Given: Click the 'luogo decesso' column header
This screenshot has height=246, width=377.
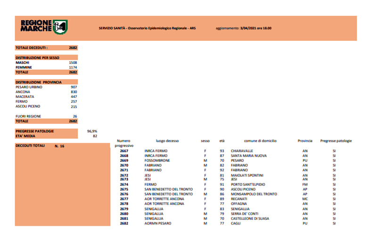Looking at the screenshot, I should coord(167,141).
